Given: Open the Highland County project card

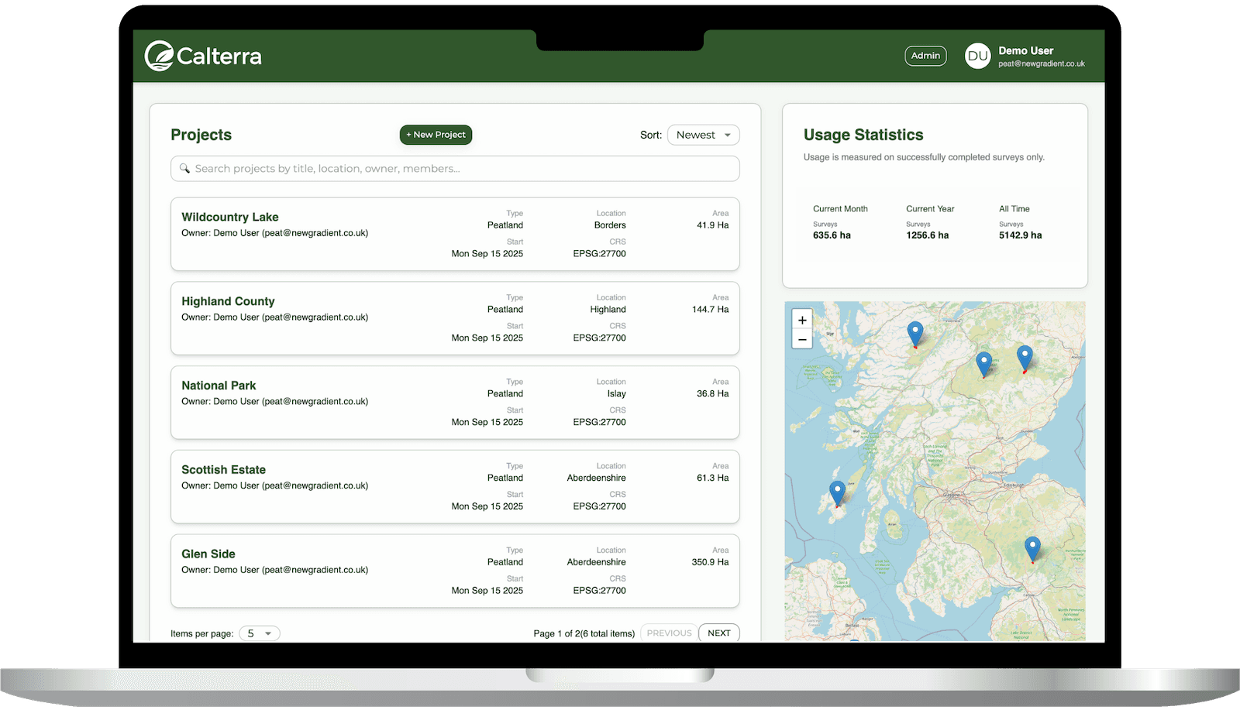Looking at the screenshot, I should [x=455, y=318].
